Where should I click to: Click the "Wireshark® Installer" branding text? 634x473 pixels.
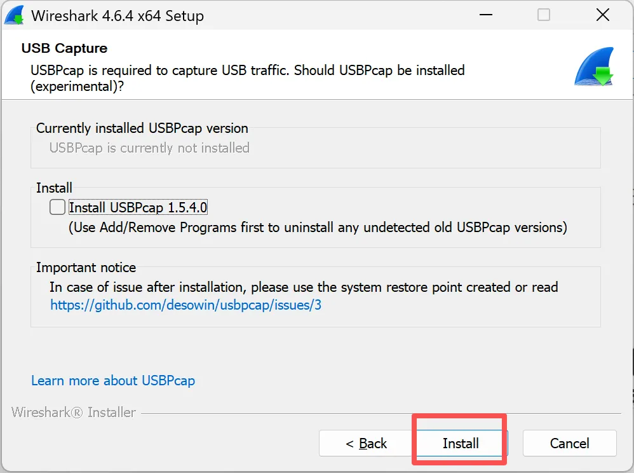point(74,413)
